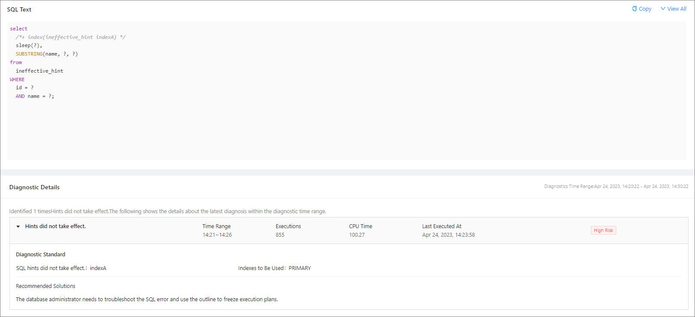The width and height of the screenshot is (695, 317).
Task: Click the Executions count 855
Action: (280, 235)
